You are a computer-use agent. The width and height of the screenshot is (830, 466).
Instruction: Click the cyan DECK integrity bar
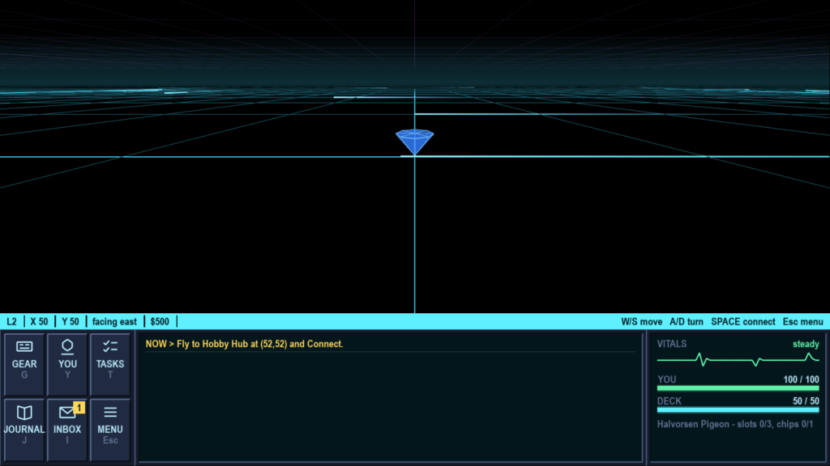pyautogui.click(x=738, y=410)
